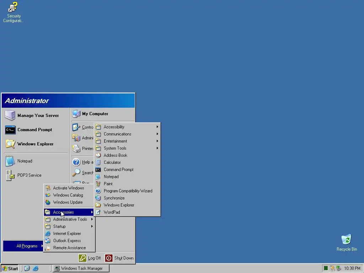Click the Shut Down button

click(119, 258)
